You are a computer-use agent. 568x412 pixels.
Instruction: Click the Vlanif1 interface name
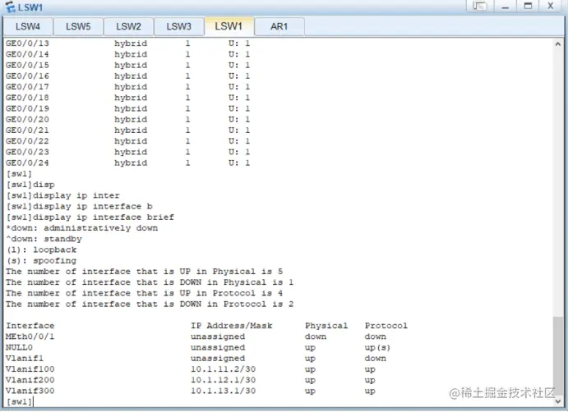[x=25, y=358]
